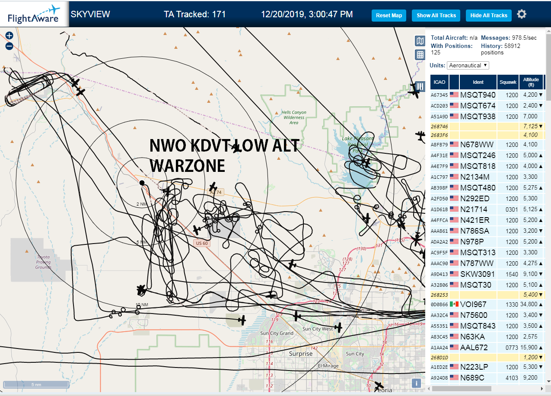551x396 pixels.
Task: Click the table's horizontal scrollbar
Action: coord(461,389)
